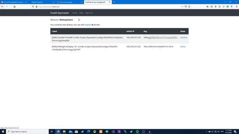Click the browser forward arrow
This screenshot has height=134, width=239.
(7, 7)
